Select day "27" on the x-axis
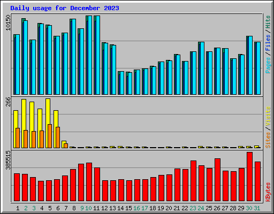Viewport: 274px width, 214px height. 225,208
